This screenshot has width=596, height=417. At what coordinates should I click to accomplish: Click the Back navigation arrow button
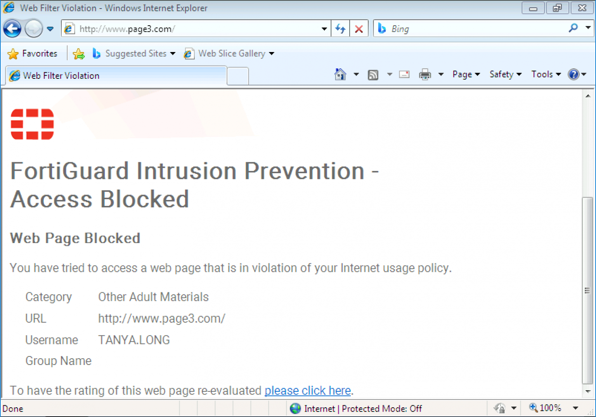click(x=12, y=29)
